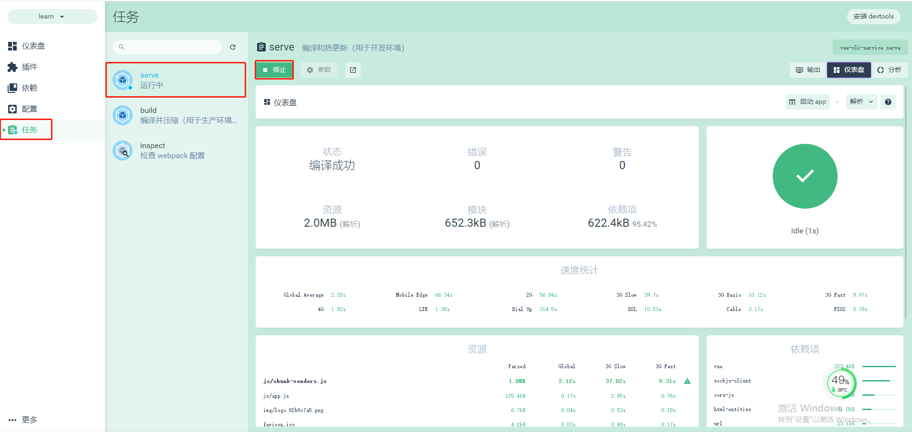Open the learn project dropdown

(x=52, y=17)
